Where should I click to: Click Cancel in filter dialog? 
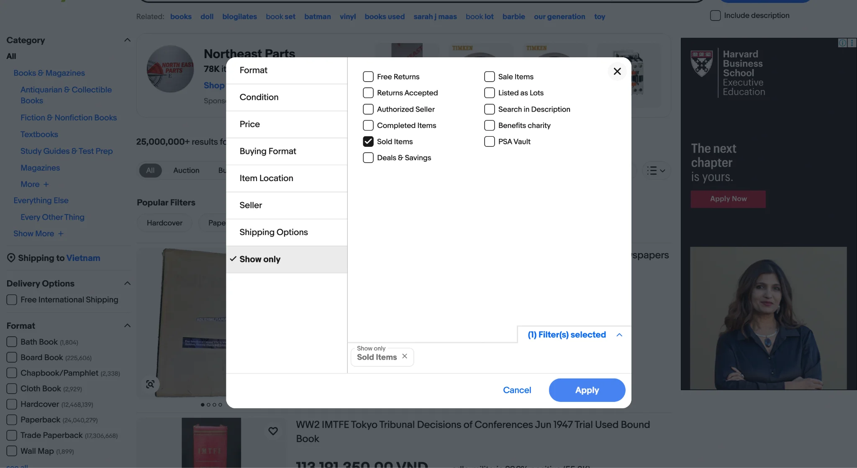point(517,390)
